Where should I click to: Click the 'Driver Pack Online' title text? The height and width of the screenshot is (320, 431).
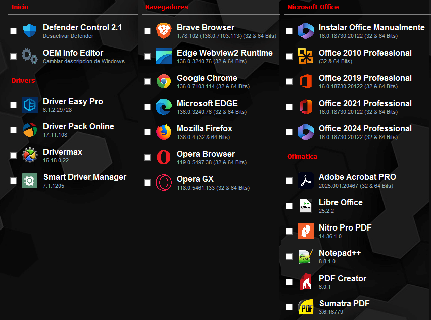78,126
